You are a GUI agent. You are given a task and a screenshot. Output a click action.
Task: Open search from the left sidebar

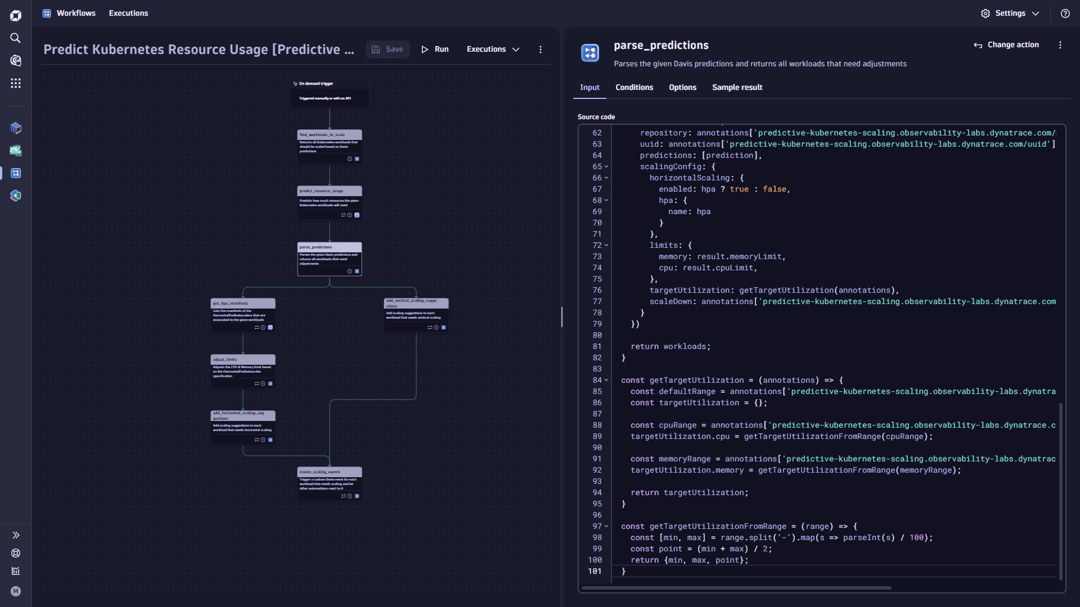(16, 38)
